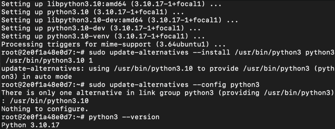335x129 pixels.
Task: Click the 'Setting up libpython3.10:amd64' line
Action: tap(111, 4)
